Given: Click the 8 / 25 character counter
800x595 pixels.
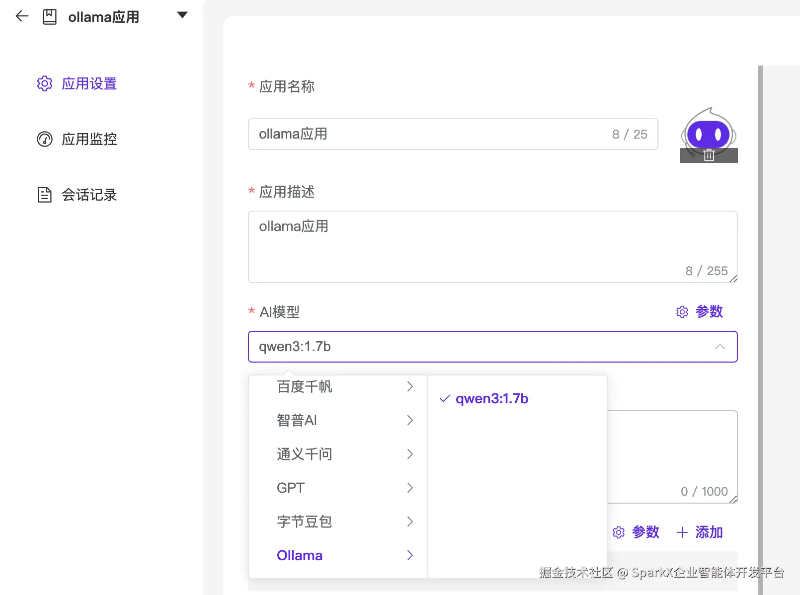Looking at the screenshot, I should [630, 134].
